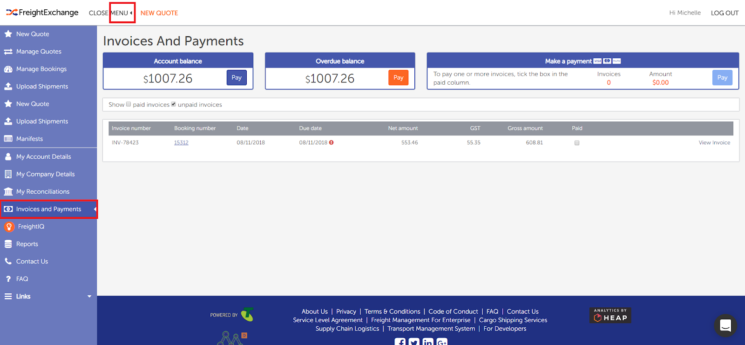Click the FreightExchange logo
Image resolution: width=745 pixels, height=345 pixels.
42,13
